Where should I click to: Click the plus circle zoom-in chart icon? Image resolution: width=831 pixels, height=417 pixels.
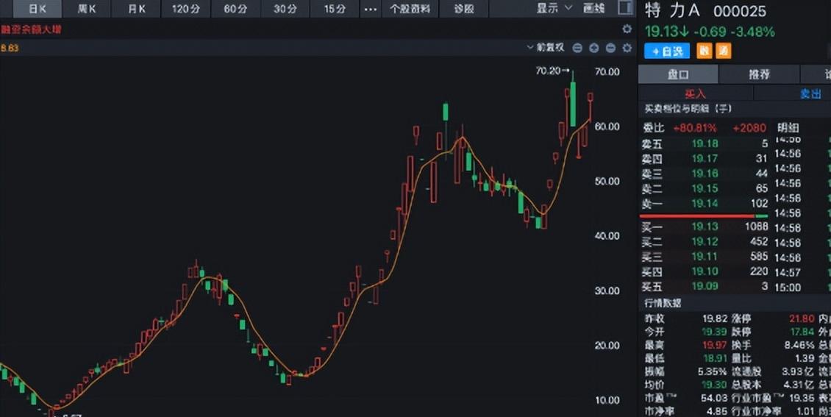[x=593, y=48]
